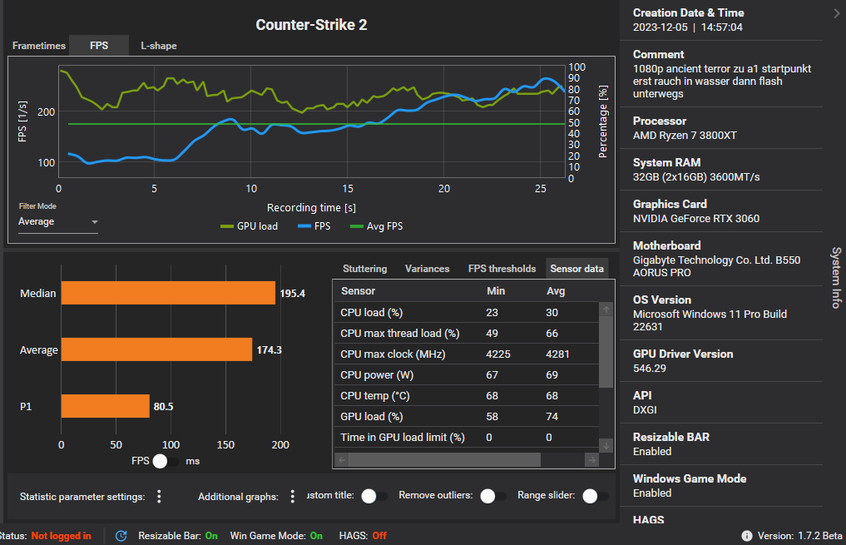Click sensor table scroll-left arrow

[x=342, y=460]
